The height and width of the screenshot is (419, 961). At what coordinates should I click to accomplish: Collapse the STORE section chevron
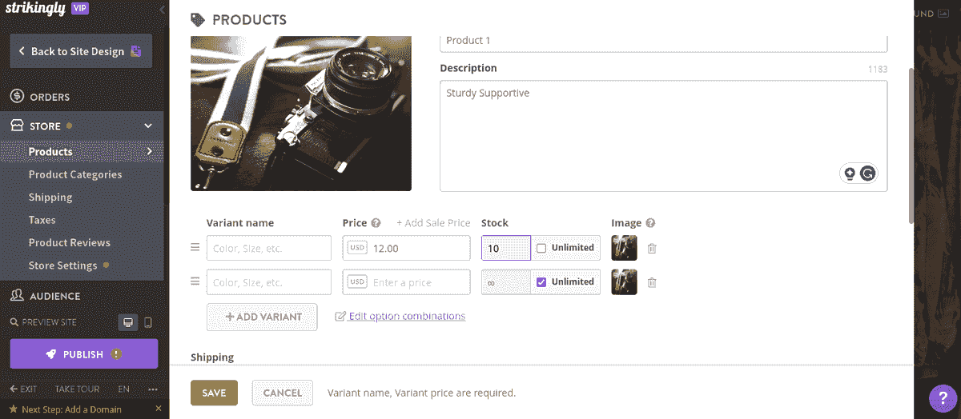pos(148,126)
